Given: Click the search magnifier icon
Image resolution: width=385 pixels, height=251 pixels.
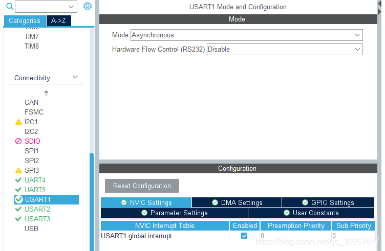Looking at the screenshot, I should click(10, 6).
